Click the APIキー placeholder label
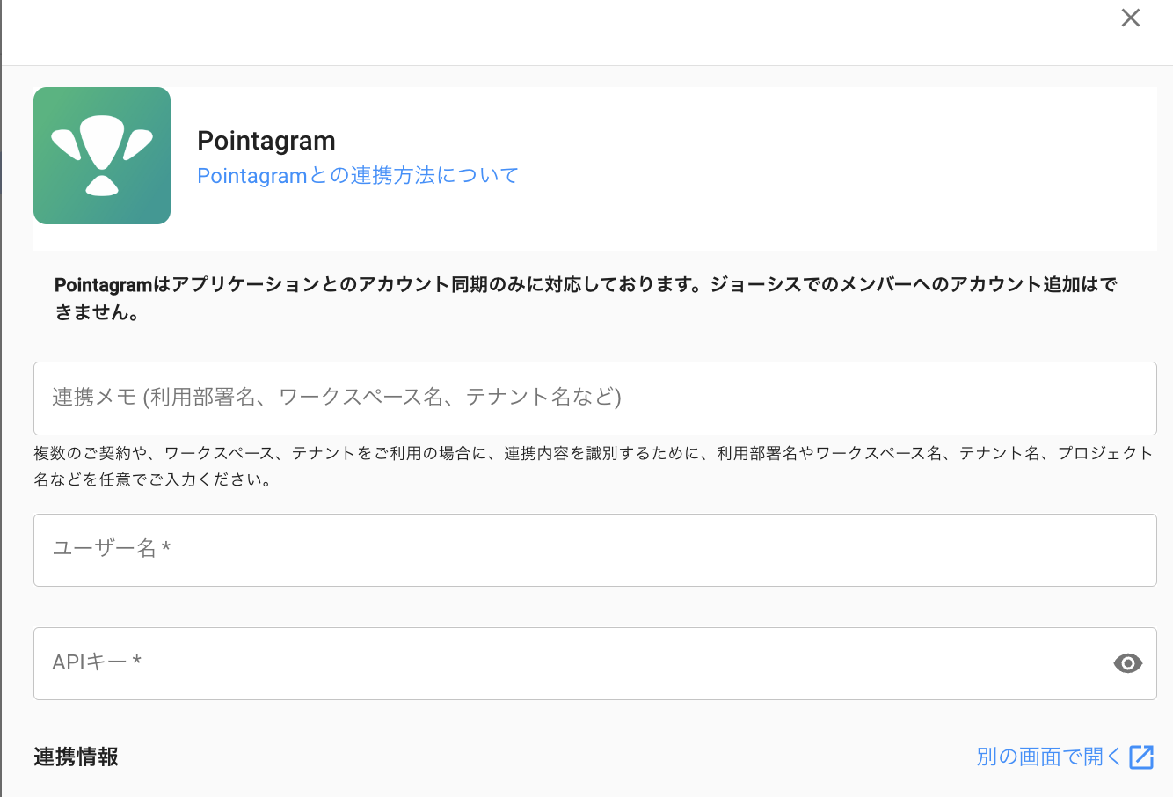 pos(89,662)
